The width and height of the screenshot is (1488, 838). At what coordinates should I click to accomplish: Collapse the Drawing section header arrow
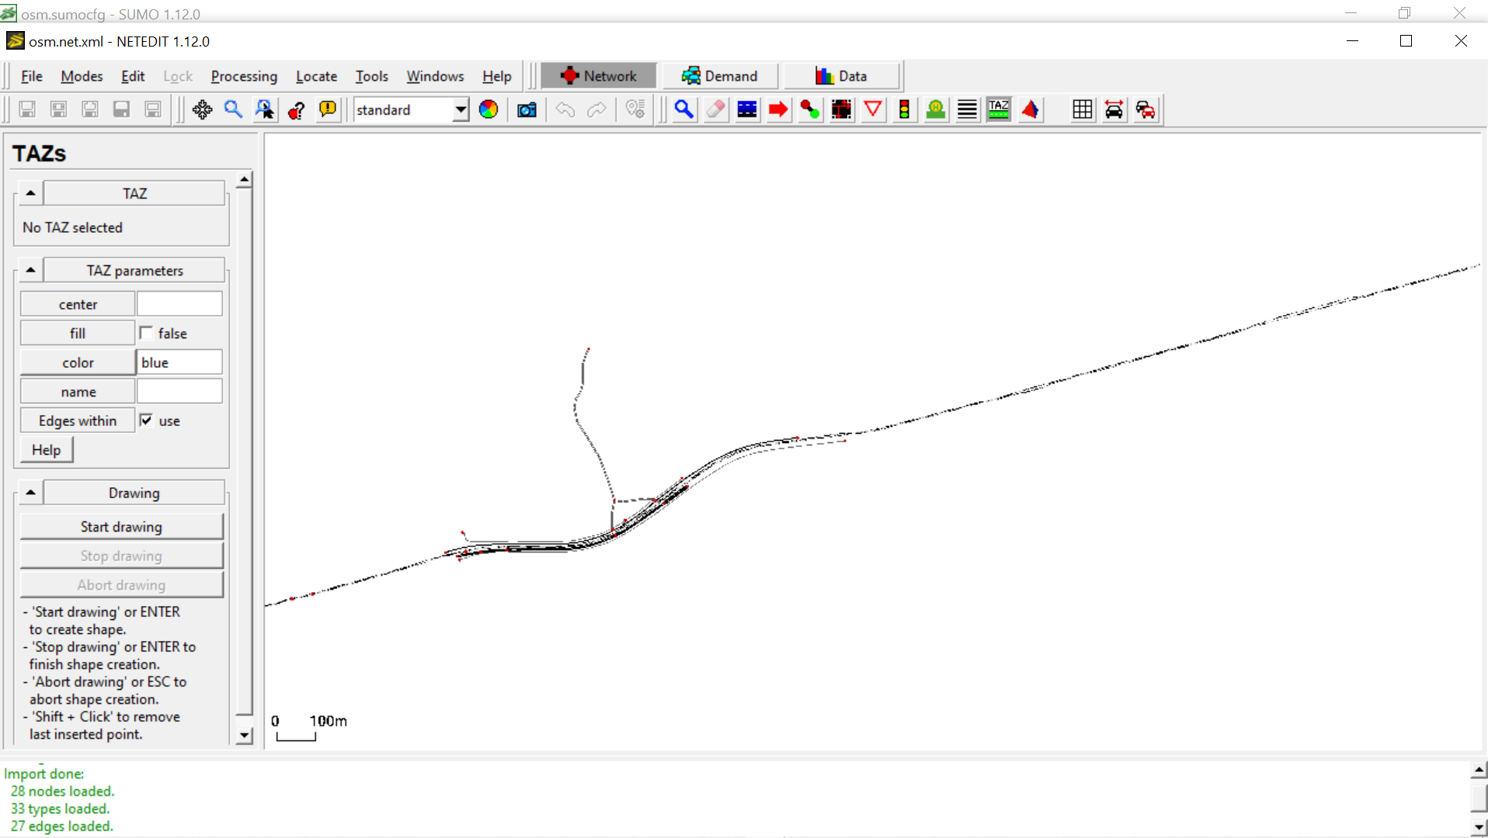point(30,492)
